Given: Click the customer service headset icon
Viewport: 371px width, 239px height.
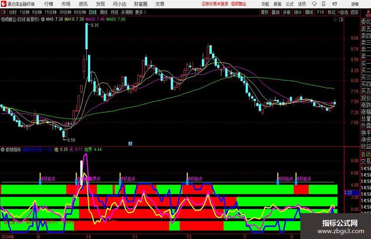Looking at the screenshot, I should pos(314,4).
